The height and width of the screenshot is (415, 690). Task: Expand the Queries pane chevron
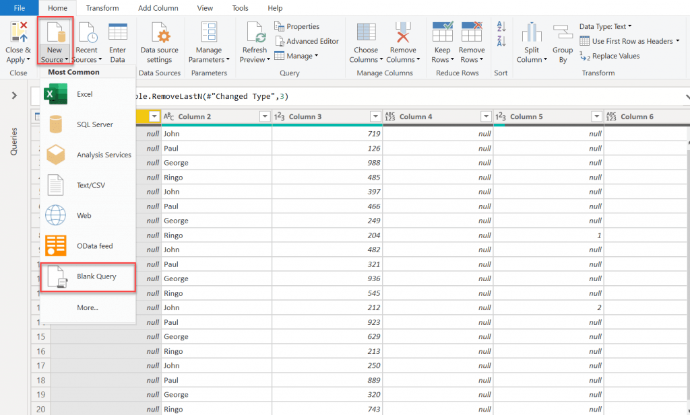coord(14,96)
